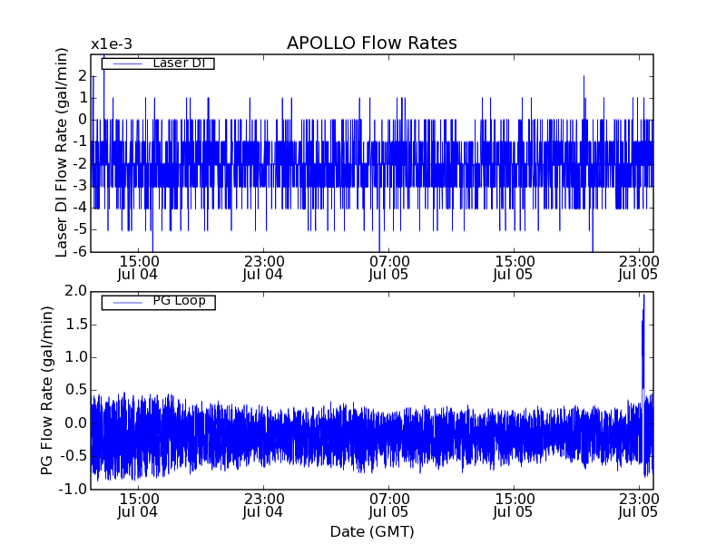The image size is (726, 544).
Task: Click '23:00 Jul 05' under the Laser DI plot
Action: pyautogui.click(x=639, y=267)
